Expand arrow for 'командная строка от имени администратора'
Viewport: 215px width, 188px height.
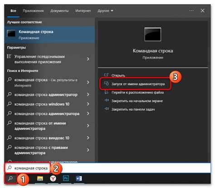coord(88,126)
